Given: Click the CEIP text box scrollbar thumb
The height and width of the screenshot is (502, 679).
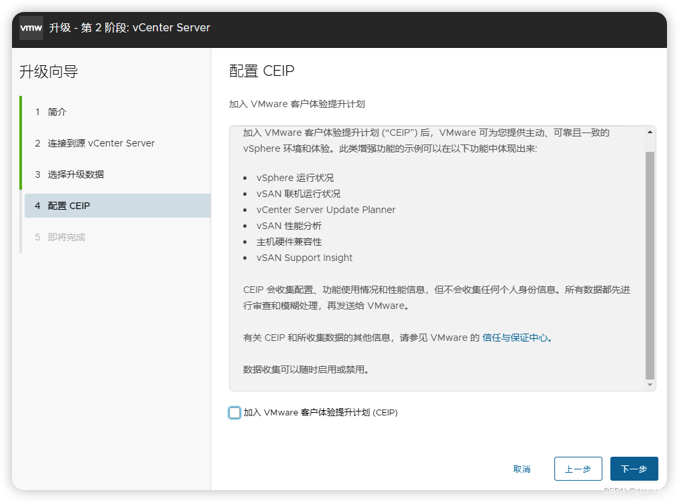Looking at the screenshot, I should tap(650, 265).
